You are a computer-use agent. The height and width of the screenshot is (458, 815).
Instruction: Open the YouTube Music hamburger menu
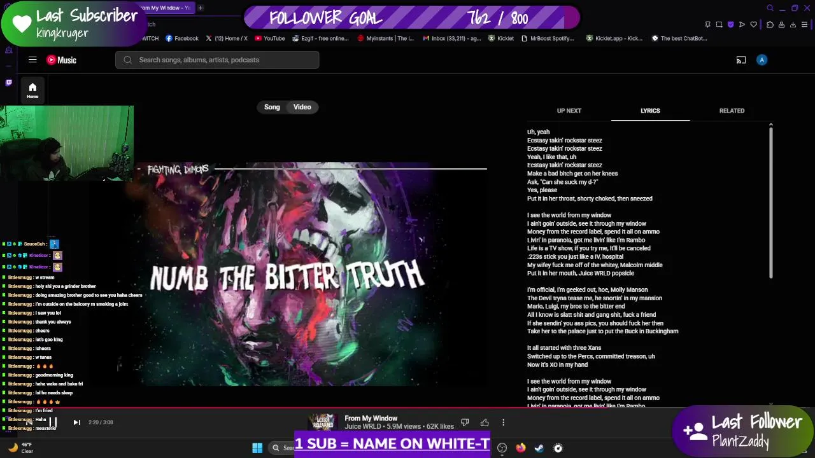32,60
